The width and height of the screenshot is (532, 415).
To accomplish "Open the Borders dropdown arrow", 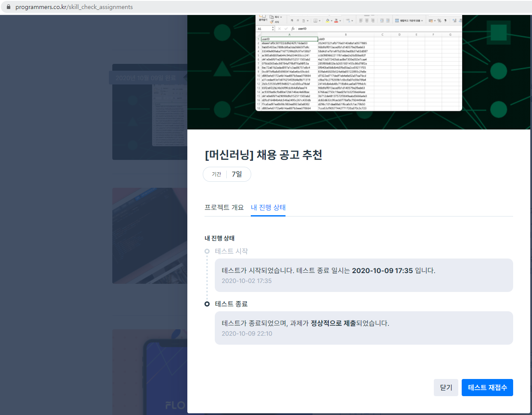I will point(320,20).
